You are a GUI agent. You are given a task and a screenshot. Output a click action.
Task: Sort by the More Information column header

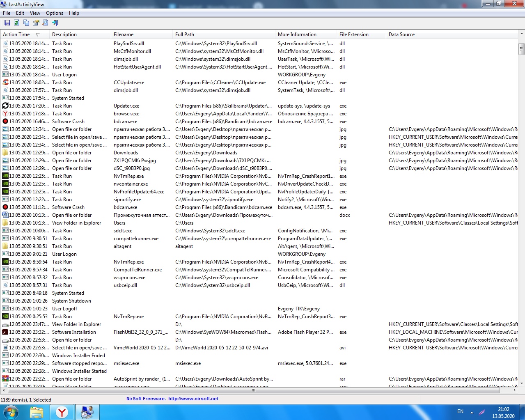[306, 34]
